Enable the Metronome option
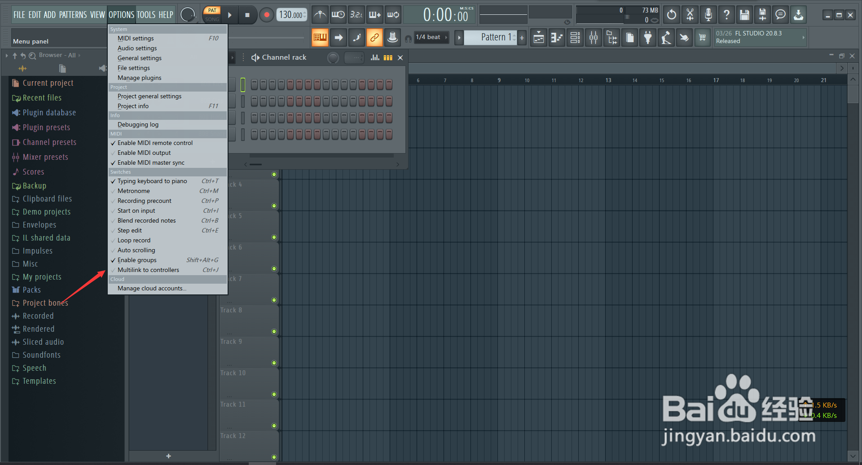The height and width of the screenshot is (465, 862). pyautogui.click(x=134, y=191)
